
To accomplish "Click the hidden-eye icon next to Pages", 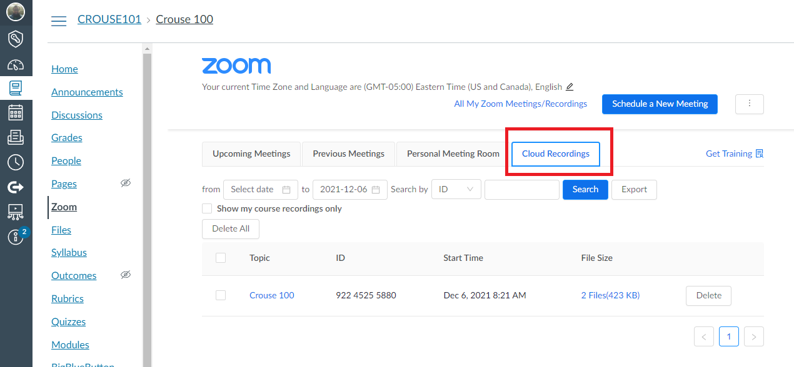I will tap(126, 183).
